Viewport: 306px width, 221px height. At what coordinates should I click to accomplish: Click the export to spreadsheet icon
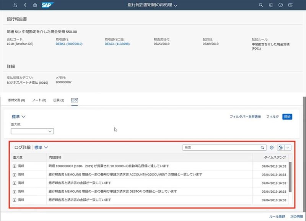(x=280, y=148)
